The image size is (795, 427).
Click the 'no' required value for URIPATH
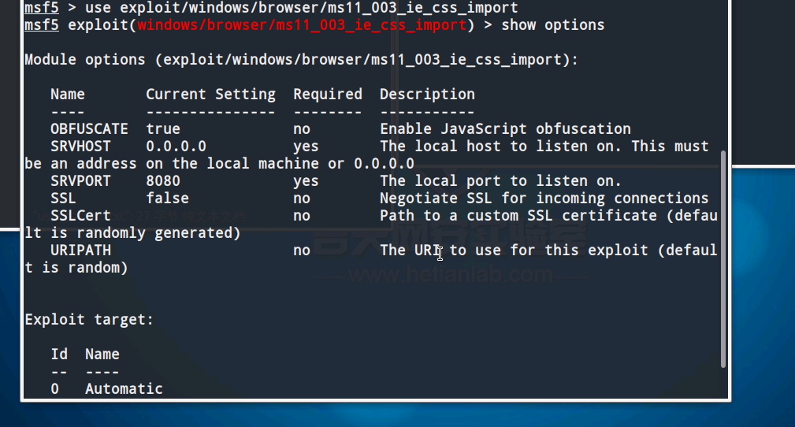coord(302,250)
